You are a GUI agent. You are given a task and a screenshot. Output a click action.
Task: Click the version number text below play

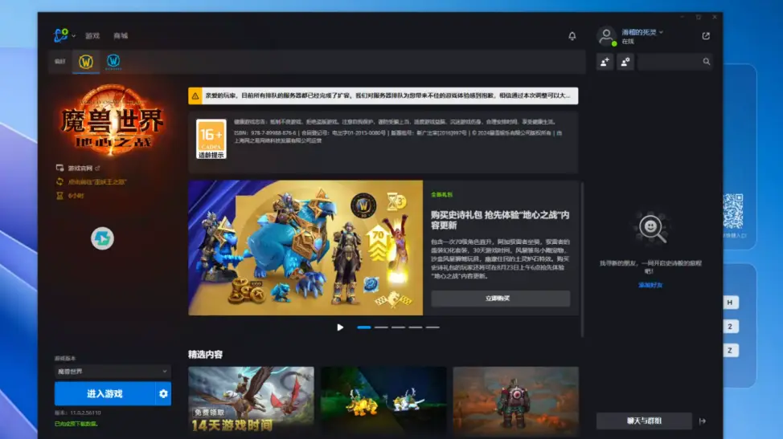(x=78, y=413)
